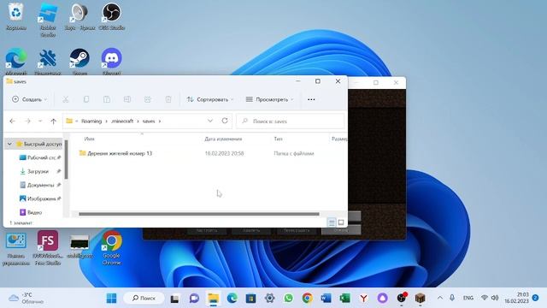This screenshot has width=547, height=308.
Task: Click the Delete trash icon in toolbar
Action: (168, 99)
